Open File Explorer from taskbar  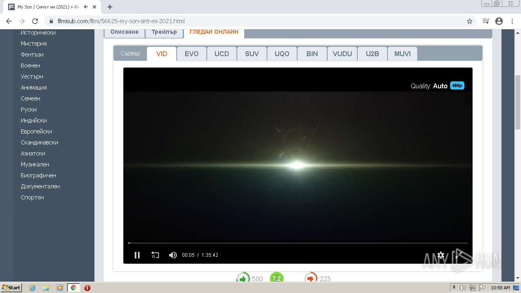(46, 288)
